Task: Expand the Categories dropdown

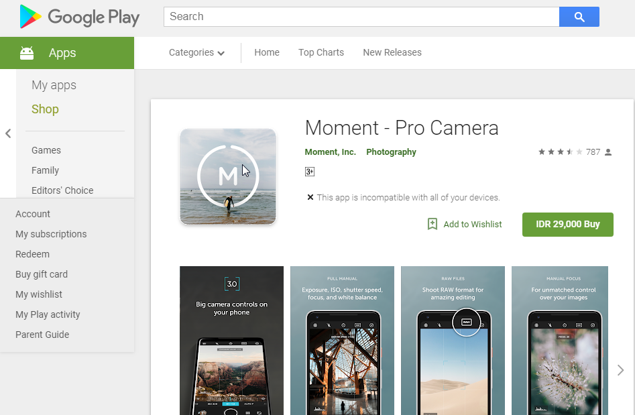Action: (x=196, y=53)
